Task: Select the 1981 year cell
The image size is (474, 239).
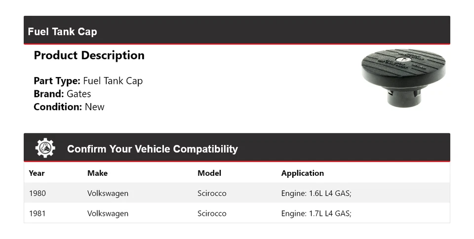Action: 37,213
